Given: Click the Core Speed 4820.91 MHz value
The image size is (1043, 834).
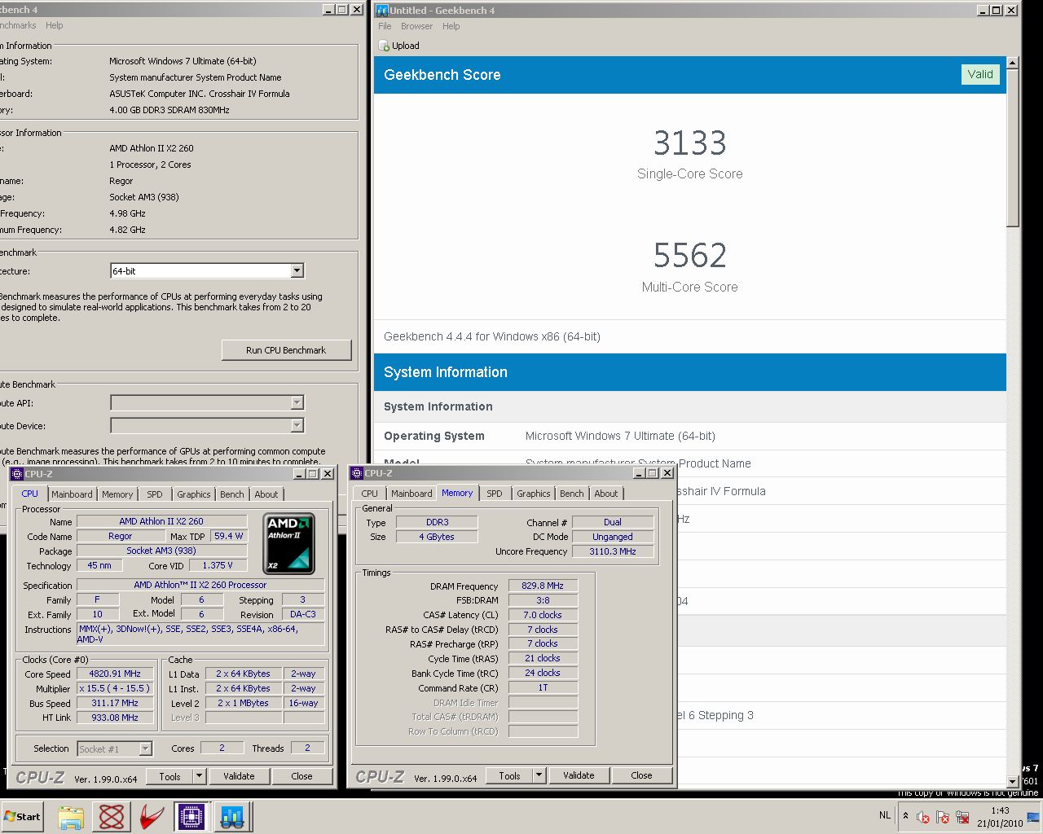Looking at the screenshot, I should (115, 674).
